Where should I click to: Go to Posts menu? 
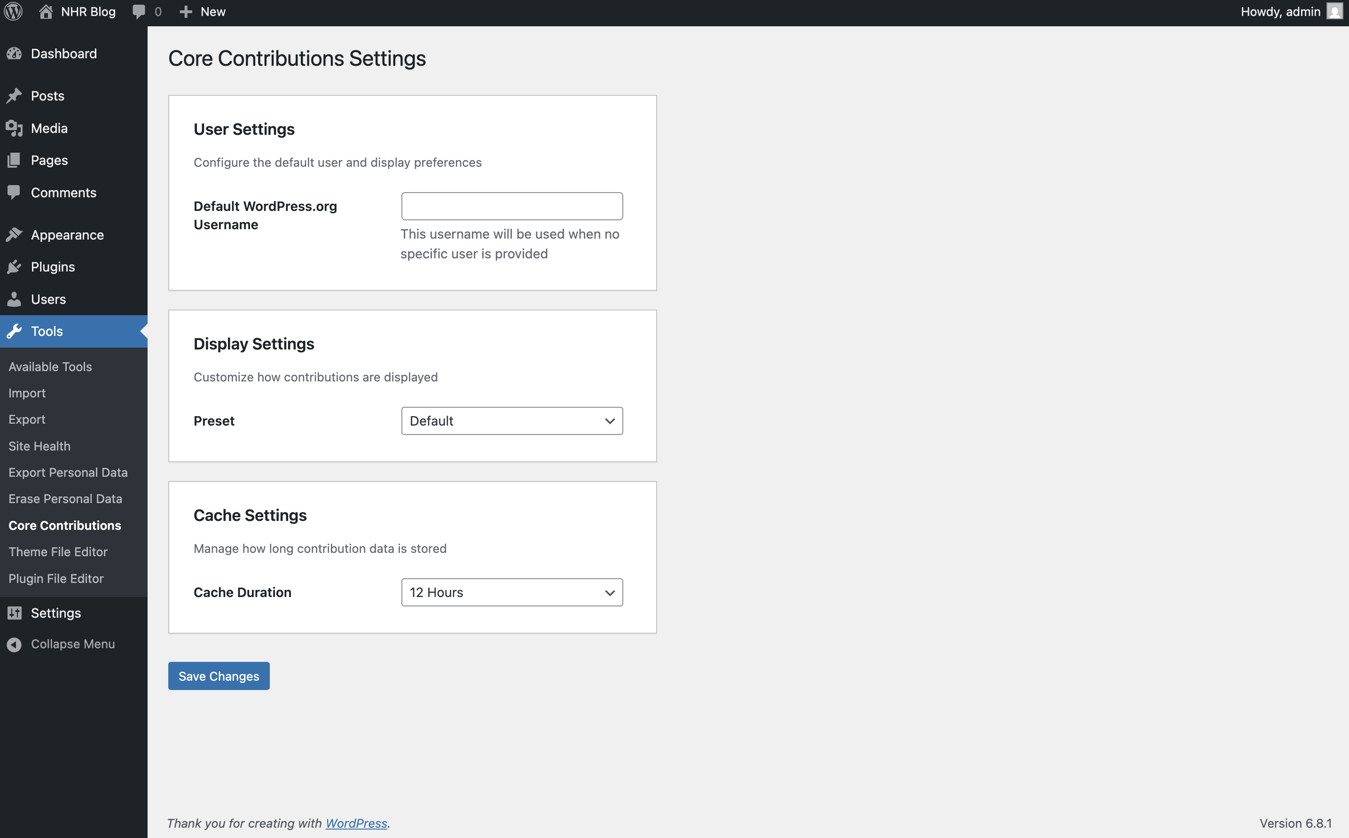tap(74, 96)
